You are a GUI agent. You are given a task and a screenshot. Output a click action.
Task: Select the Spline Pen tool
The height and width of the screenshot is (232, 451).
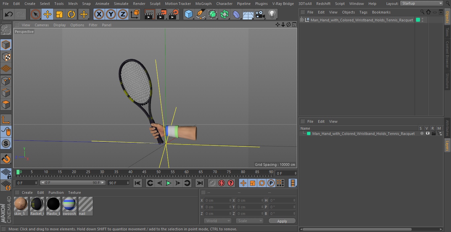200,14
